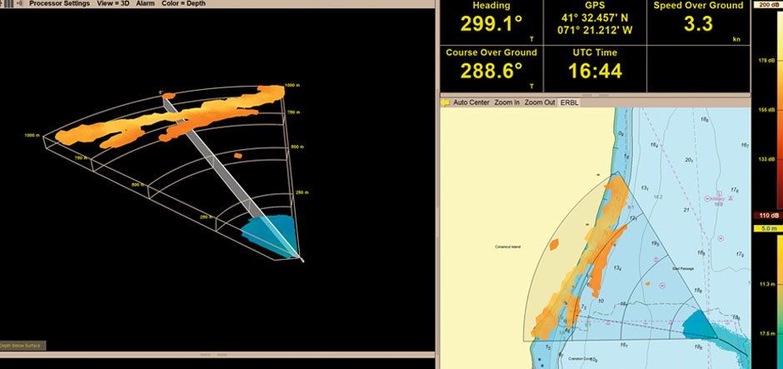
Task: Toggle the ERBL tool on chart
Action: [x=569, y=102]
